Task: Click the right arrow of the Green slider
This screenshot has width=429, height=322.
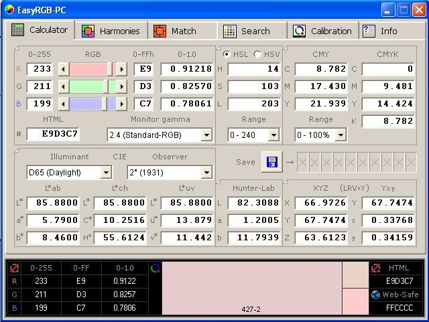Action: click(121, 86)
